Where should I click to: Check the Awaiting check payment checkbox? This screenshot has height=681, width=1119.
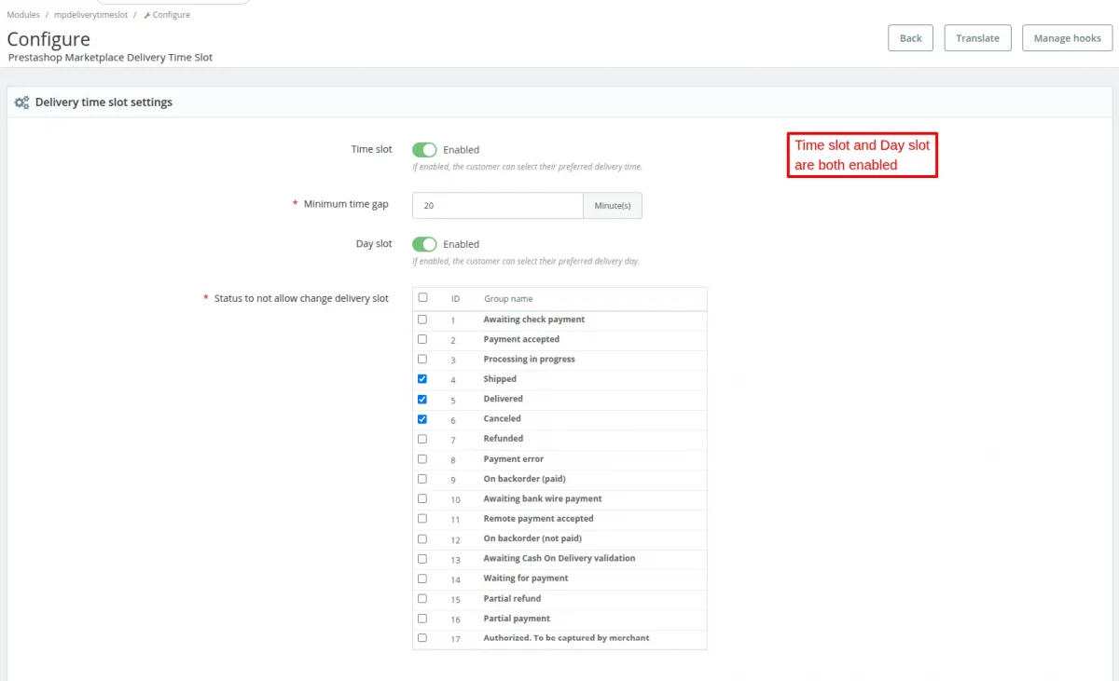[x=422, y=319]
